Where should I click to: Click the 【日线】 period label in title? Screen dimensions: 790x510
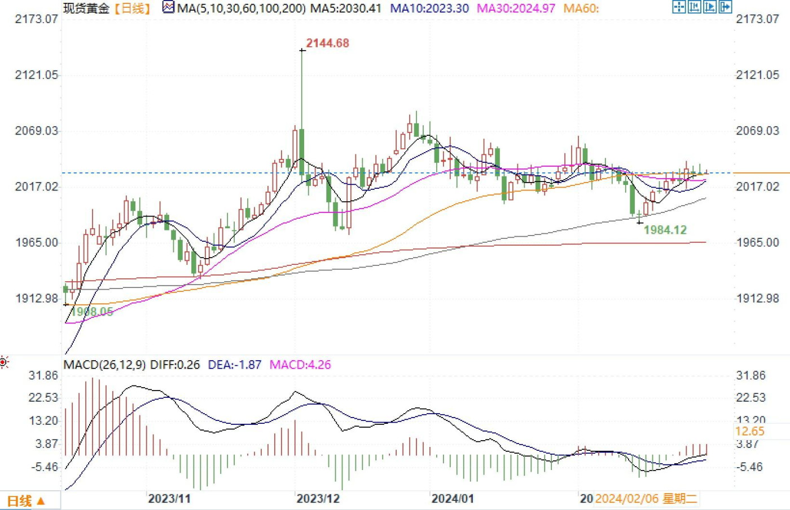point(132,8)
